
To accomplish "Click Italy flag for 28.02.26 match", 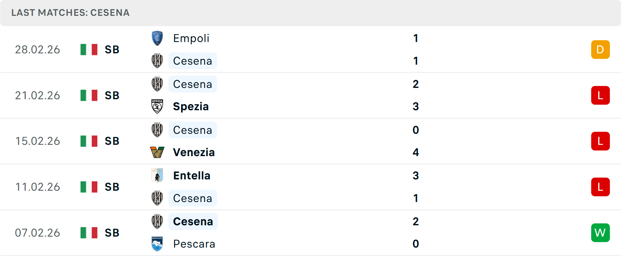I will click(89, 49).
